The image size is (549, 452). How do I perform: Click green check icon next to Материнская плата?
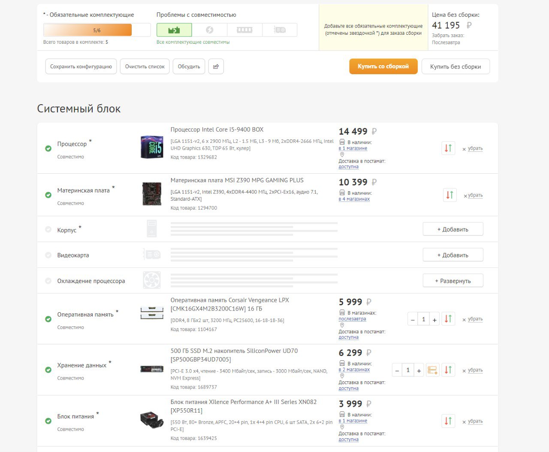coord(48,195)
